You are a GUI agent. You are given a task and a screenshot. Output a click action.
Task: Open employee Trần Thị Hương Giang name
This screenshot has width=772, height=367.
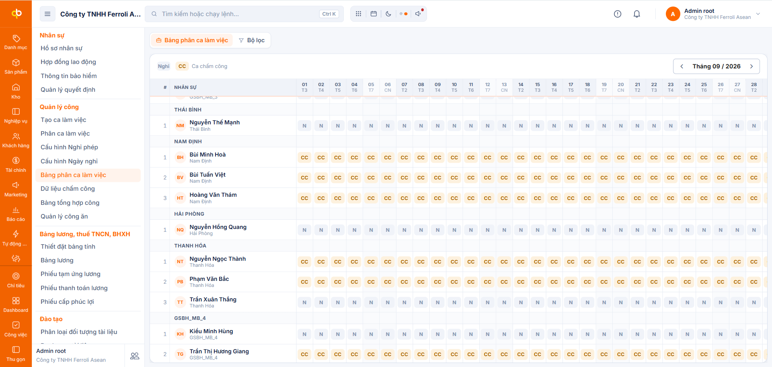(x=219, y=351)
